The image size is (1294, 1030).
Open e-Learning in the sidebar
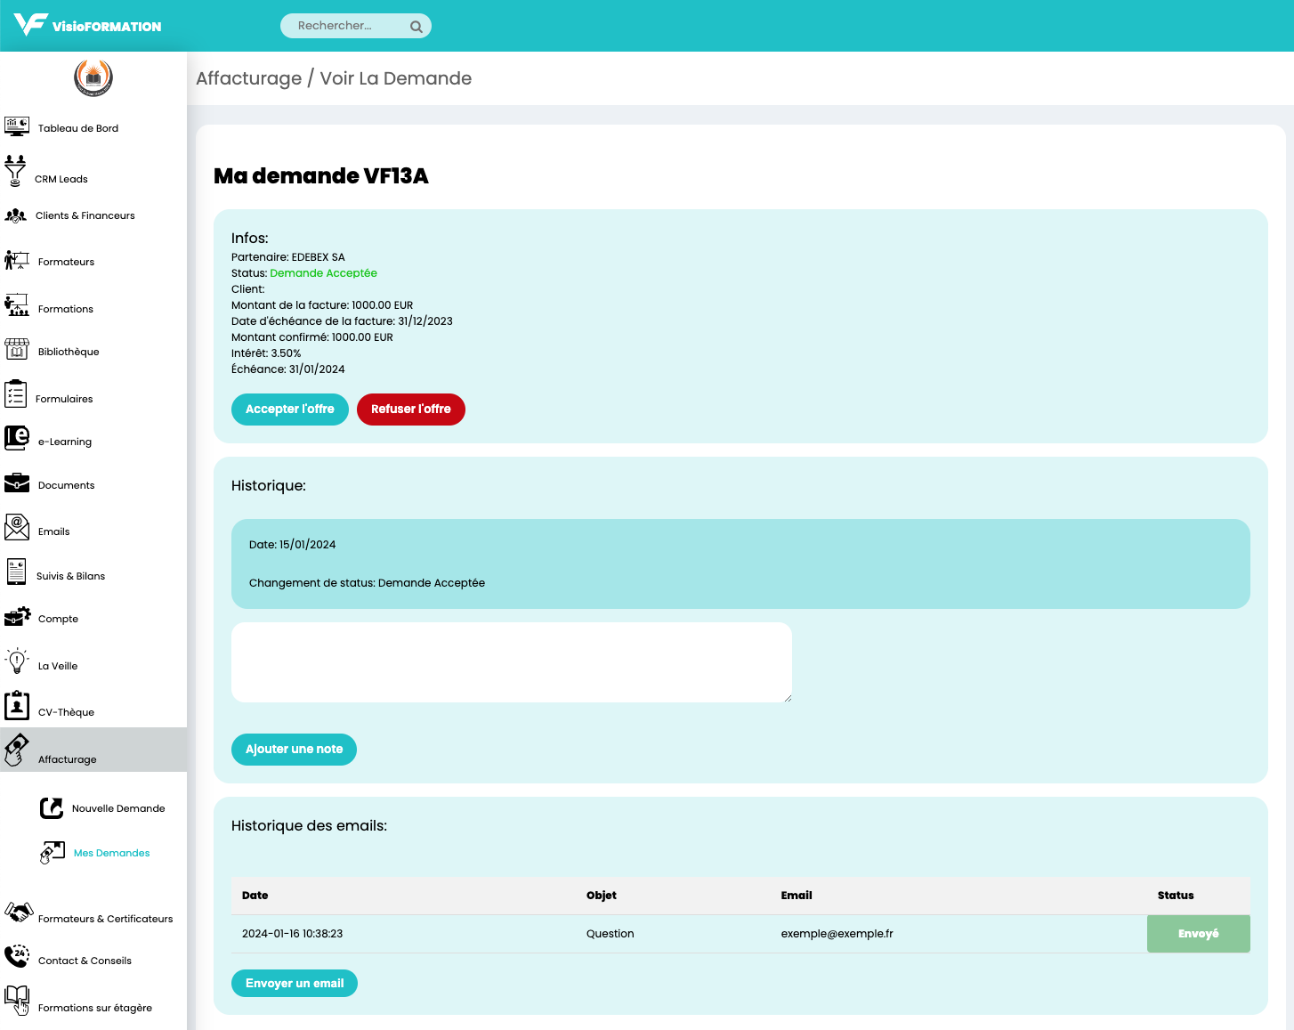pyautogui.click(x=65, y=442)
